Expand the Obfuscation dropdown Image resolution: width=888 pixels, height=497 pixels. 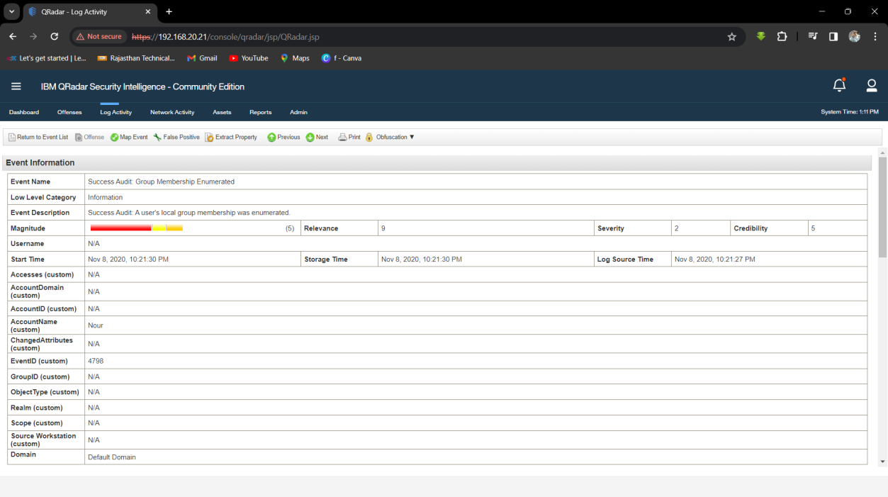(x=390, y=138)
